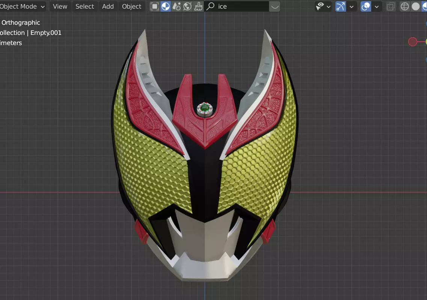Viewport: 427px width, 300px height.
Task: Open the Add menu
Action: 108,6
